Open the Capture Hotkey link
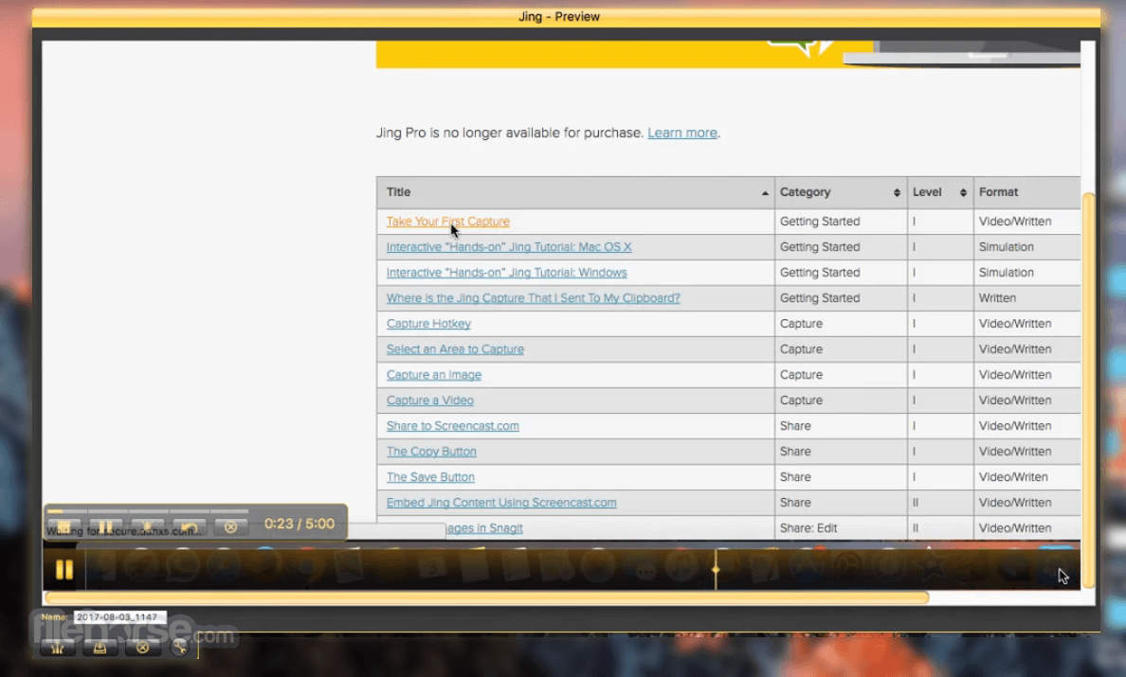 [428, 324]
